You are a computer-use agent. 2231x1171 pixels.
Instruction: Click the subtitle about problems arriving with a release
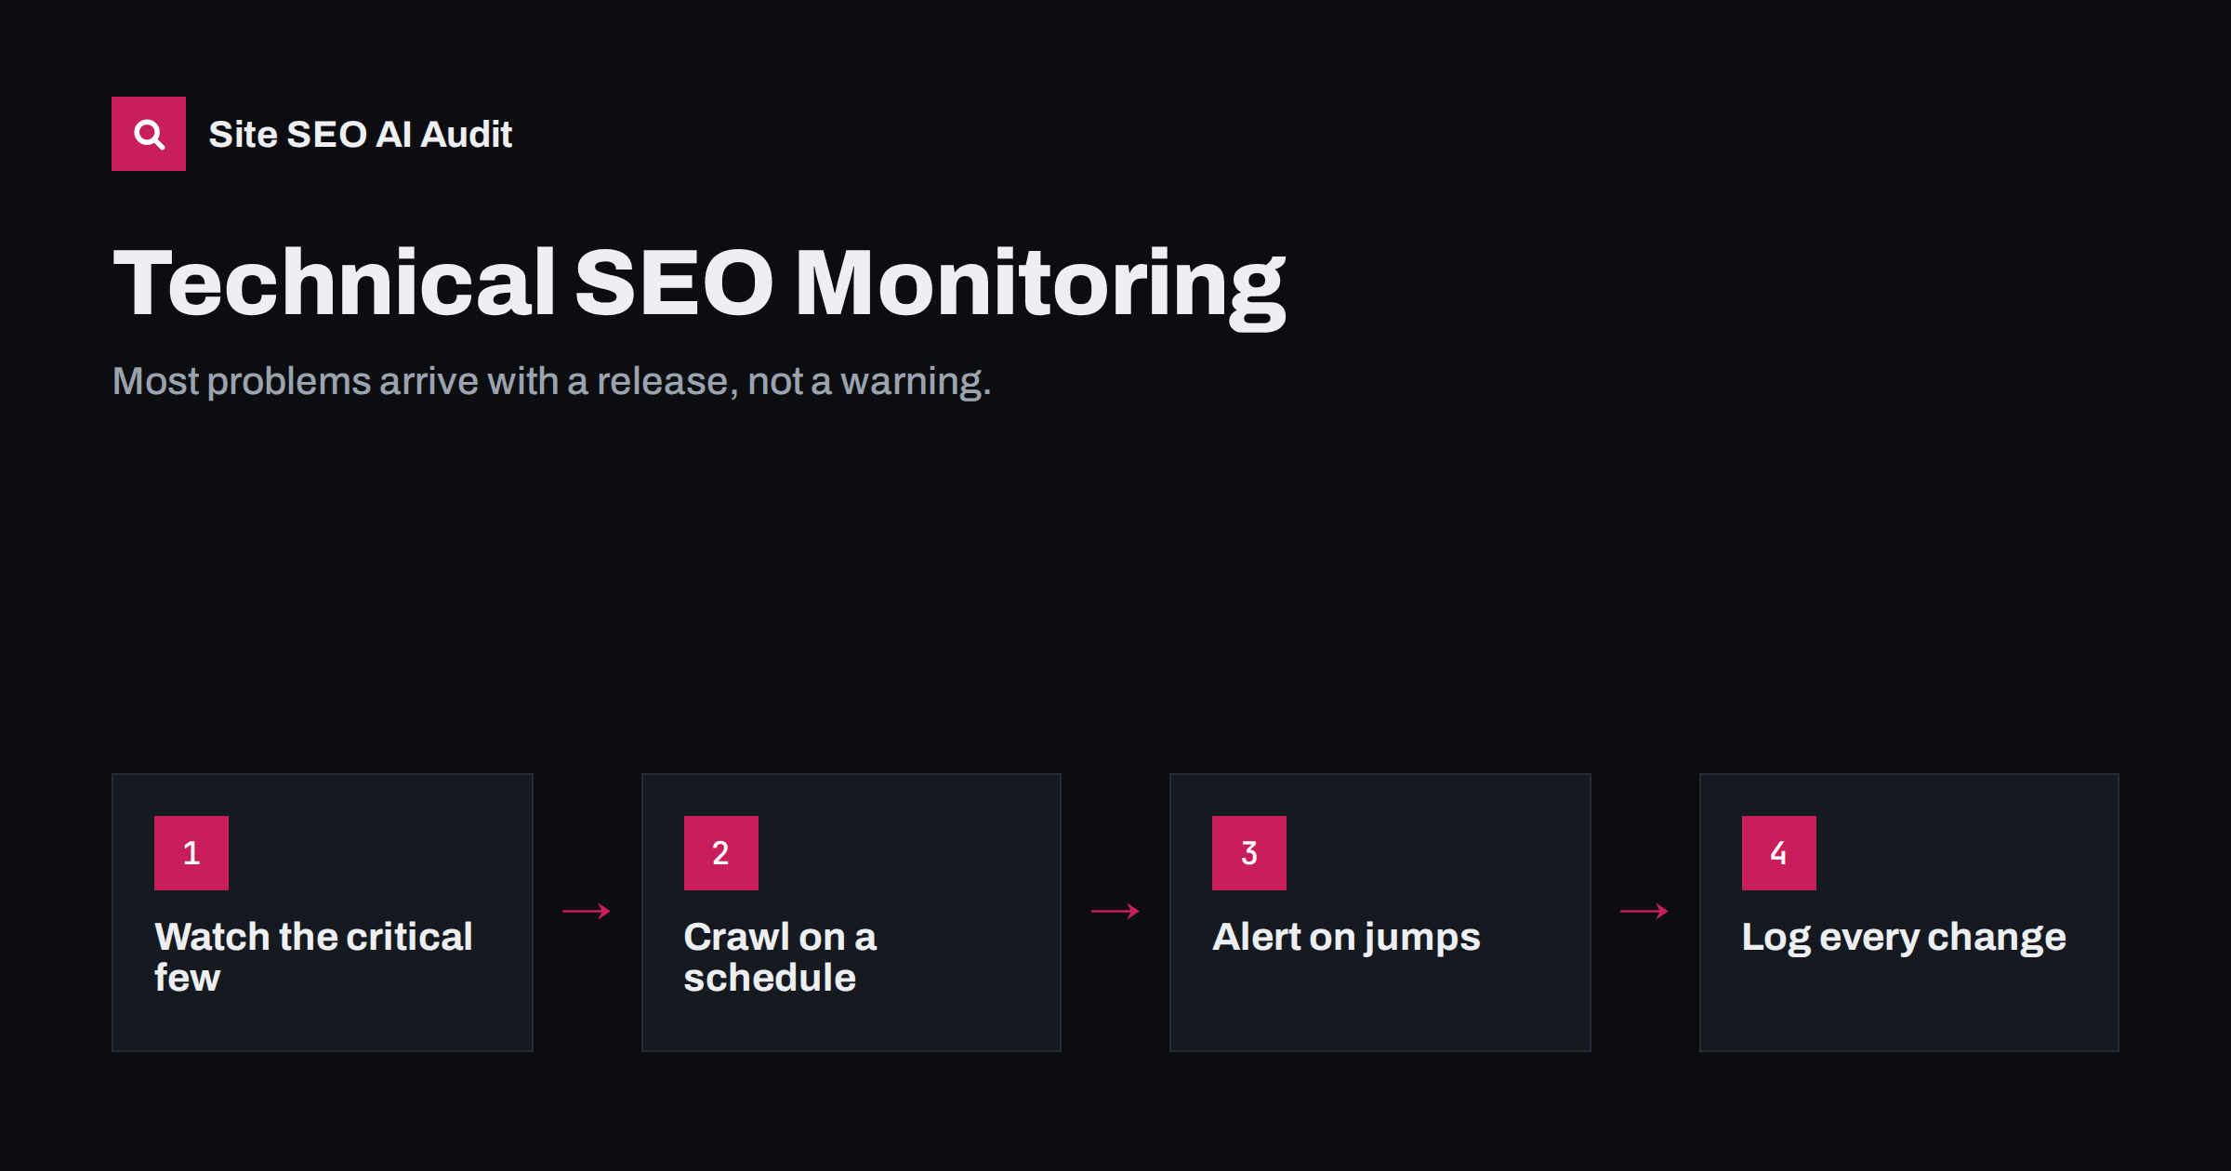tap(552, 381)
